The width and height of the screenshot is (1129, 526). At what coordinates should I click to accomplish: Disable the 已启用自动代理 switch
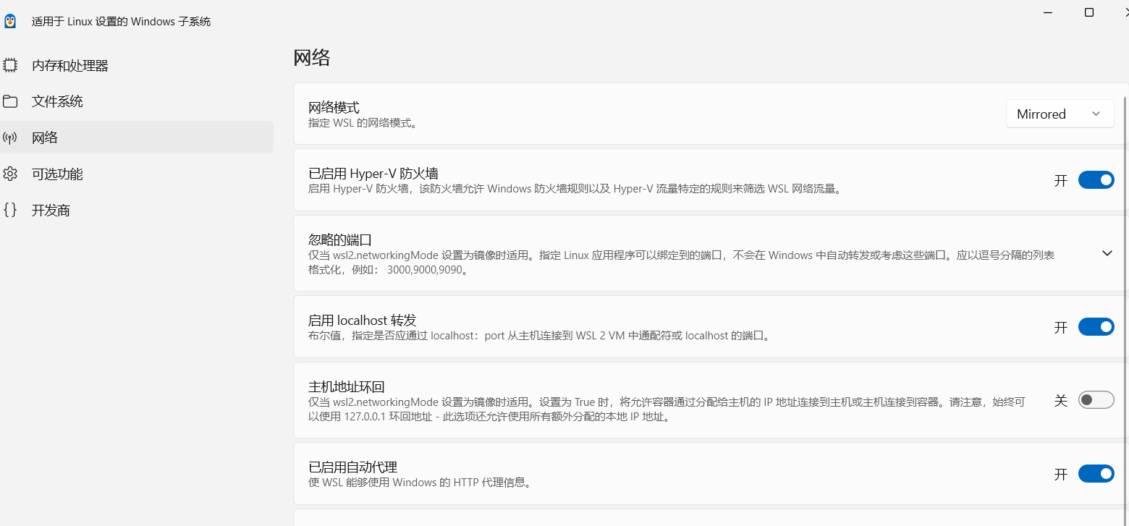click(1096, 474)
